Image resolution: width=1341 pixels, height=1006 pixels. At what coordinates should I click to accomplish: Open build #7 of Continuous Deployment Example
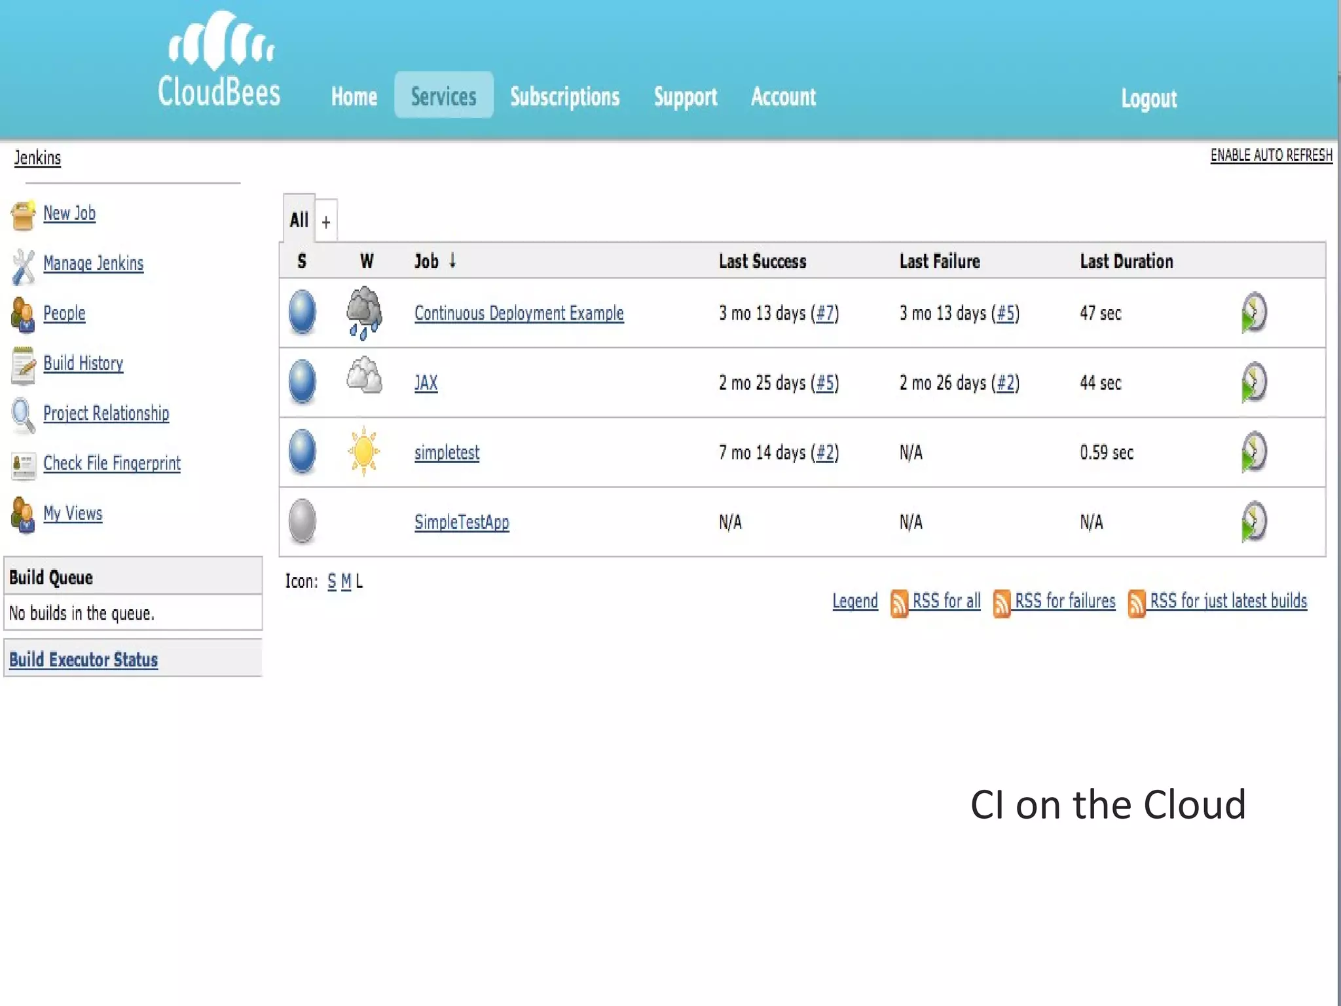coord(825,313)
